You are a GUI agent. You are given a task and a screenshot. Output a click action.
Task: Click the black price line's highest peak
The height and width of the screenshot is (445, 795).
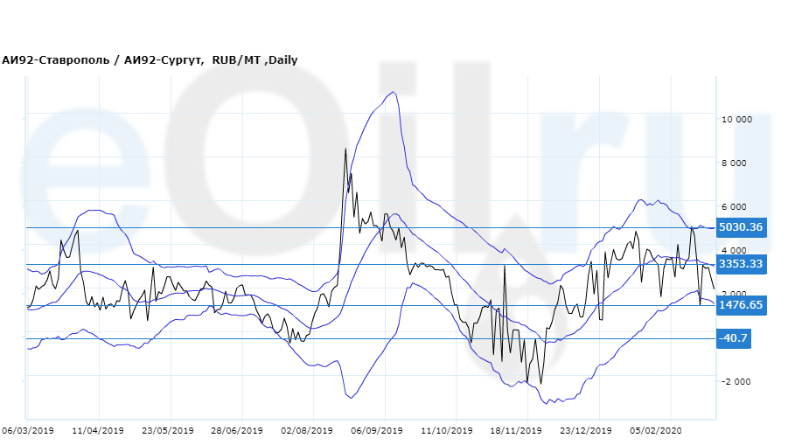[345, 149]
